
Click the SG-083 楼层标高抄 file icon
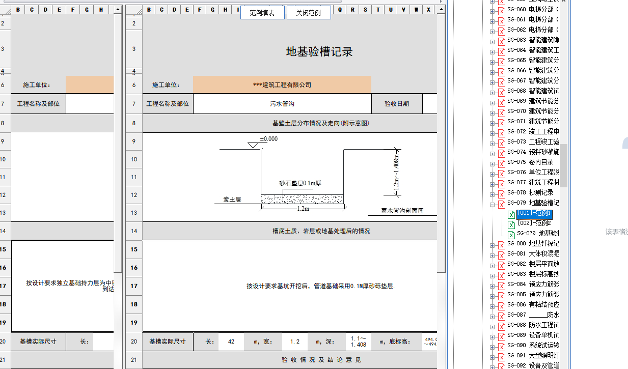501,275
